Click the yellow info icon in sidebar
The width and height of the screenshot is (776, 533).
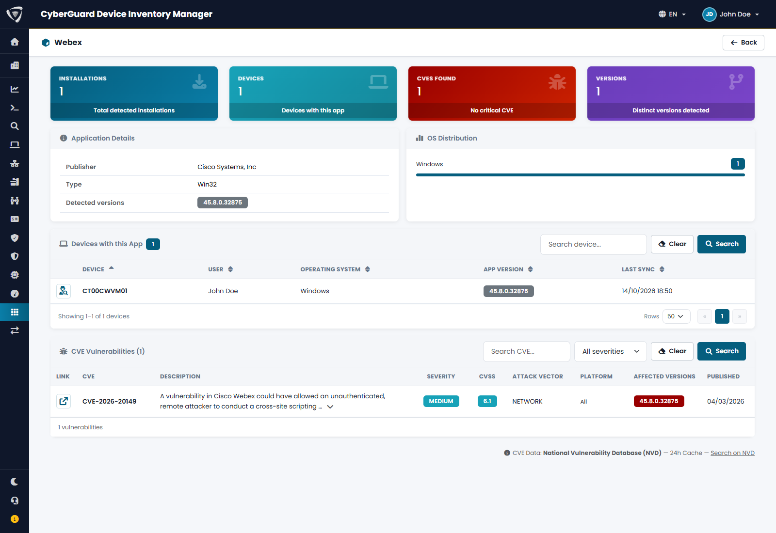coord(15,519)
